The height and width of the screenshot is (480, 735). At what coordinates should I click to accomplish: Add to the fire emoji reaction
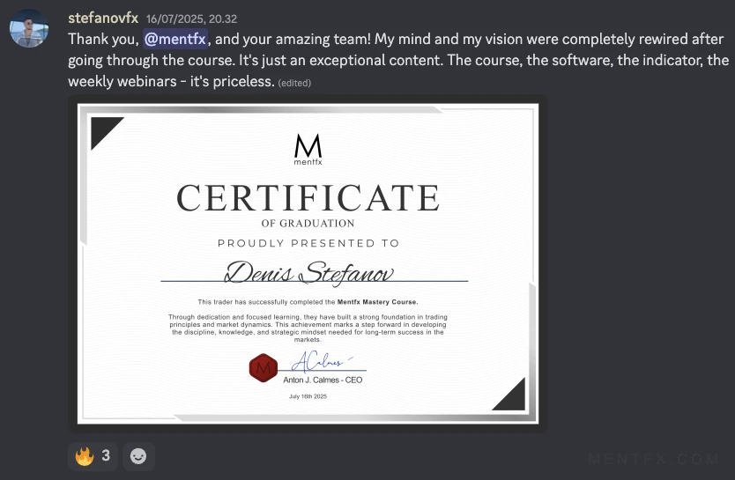93,456
